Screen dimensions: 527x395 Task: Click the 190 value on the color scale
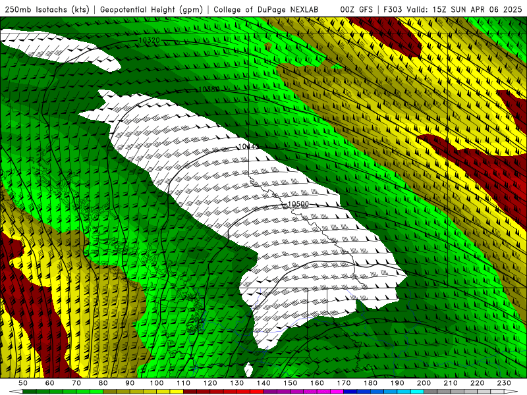point(397,383)
